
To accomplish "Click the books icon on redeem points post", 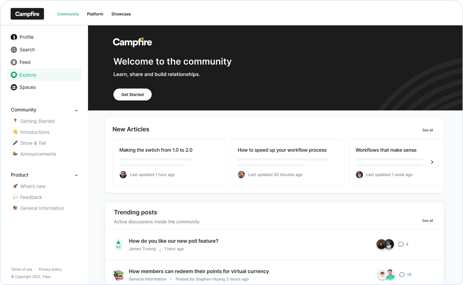I will tap(119, 275).
